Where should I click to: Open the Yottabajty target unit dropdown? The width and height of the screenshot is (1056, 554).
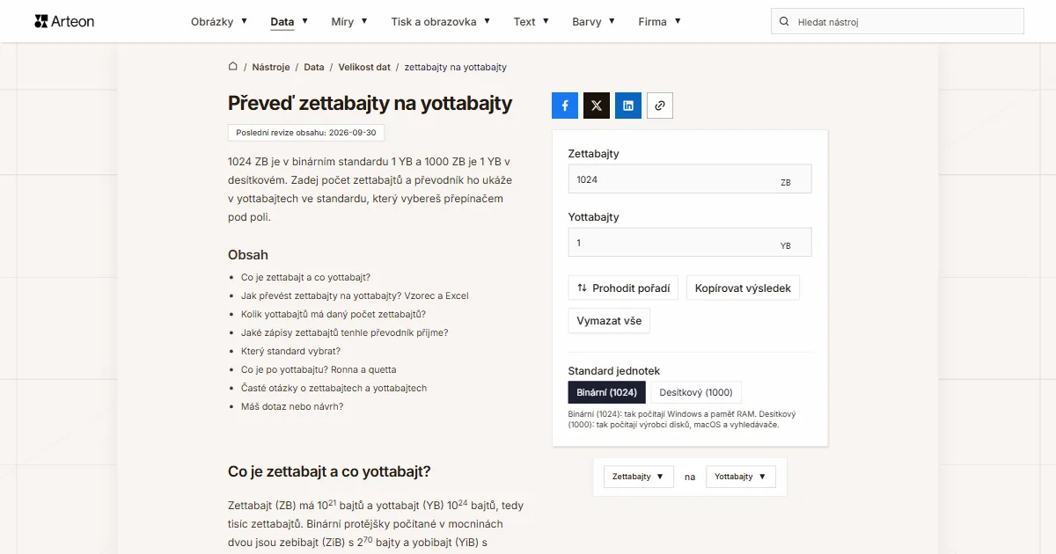[x=741, y=477]
